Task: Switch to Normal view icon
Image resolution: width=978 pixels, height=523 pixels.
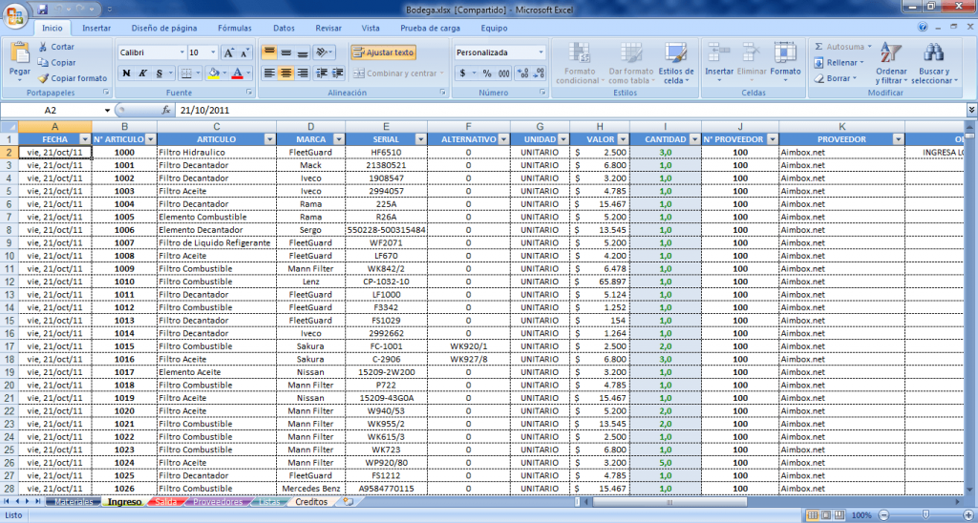Action: [x=812, y=515]
